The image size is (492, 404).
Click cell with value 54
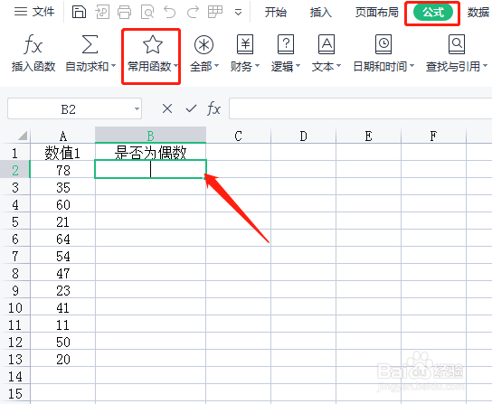[62, 256]
